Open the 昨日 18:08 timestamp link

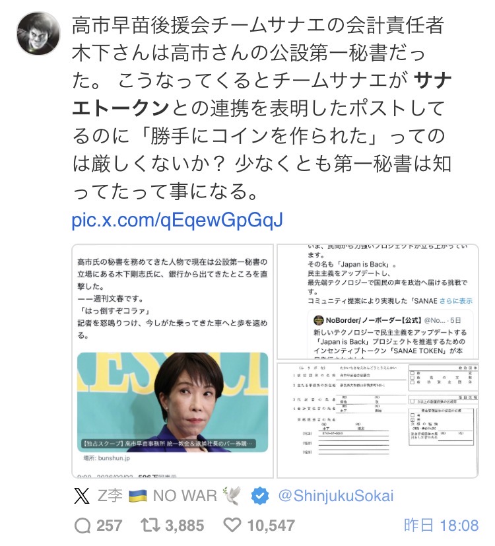coord(441,525)
